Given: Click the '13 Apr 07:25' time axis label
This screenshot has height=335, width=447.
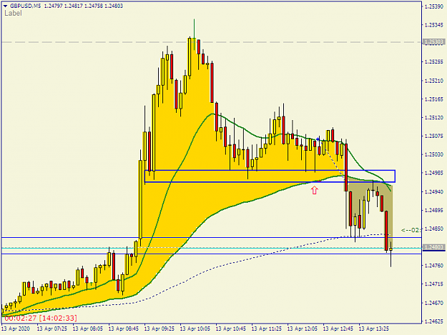Looking at the screenshot, I should click(x=52, y=329).
